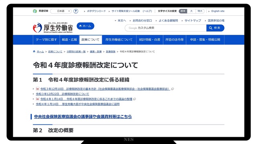Click external window icon after 基本方針 link
257x144 pixels.
pos(172,89)
